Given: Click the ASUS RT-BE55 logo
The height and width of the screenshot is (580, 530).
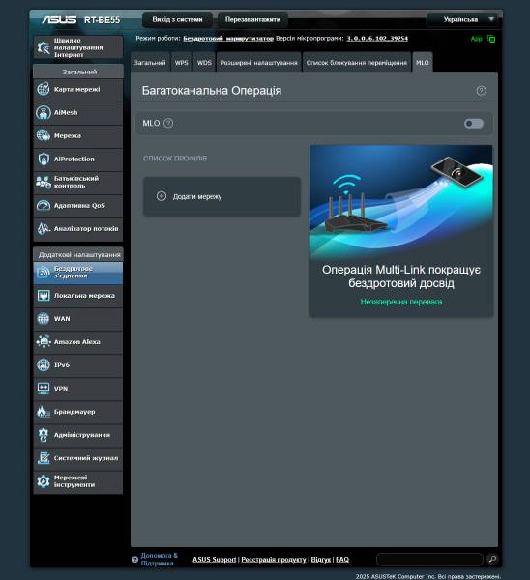Looking at the screenshot, I should click(x=81, y=19).
